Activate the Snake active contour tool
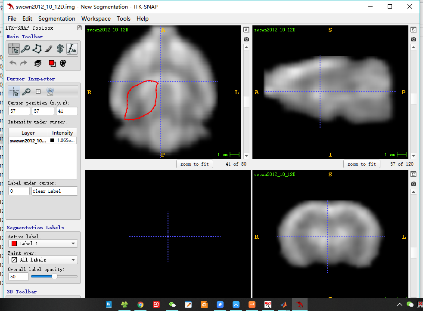 pos(60,49)
